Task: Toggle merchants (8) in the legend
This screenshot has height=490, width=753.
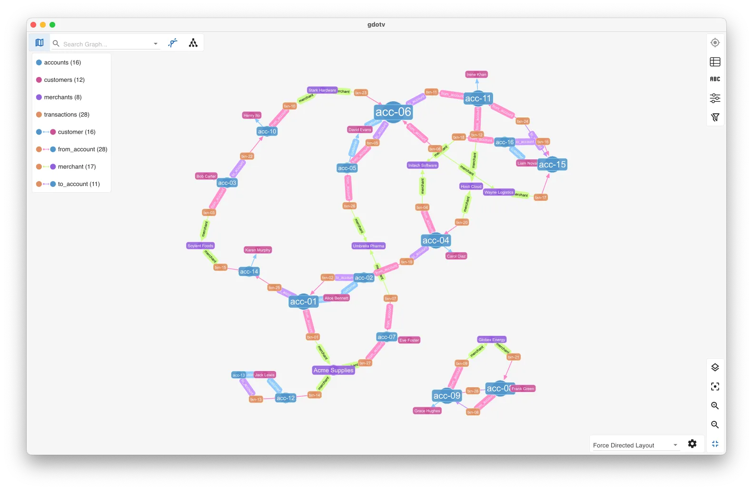Action: click(59, 97)
